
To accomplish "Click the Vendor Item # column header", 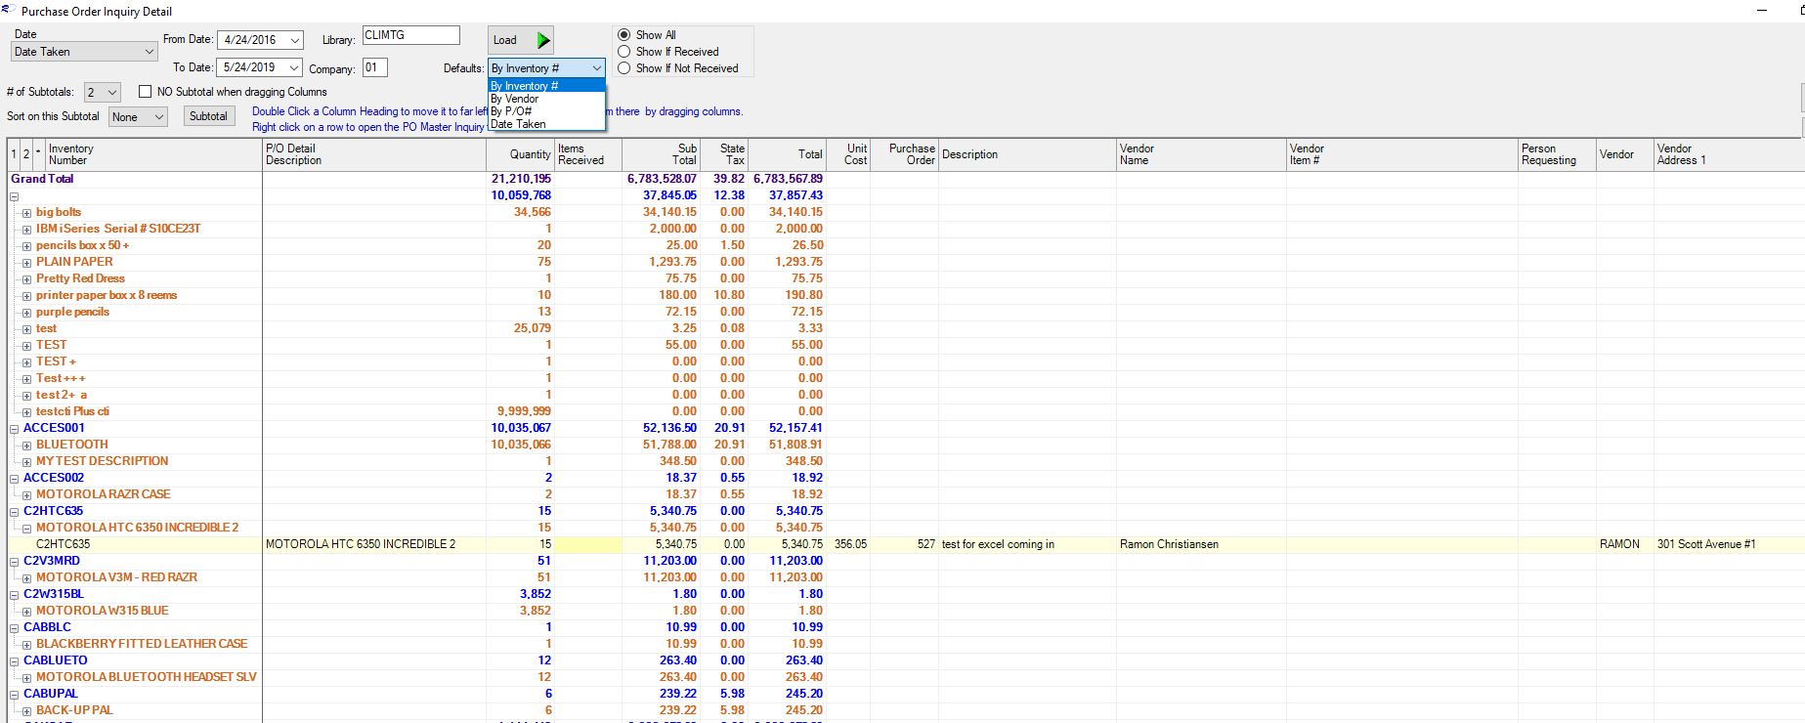I will tap(1402, 154).
